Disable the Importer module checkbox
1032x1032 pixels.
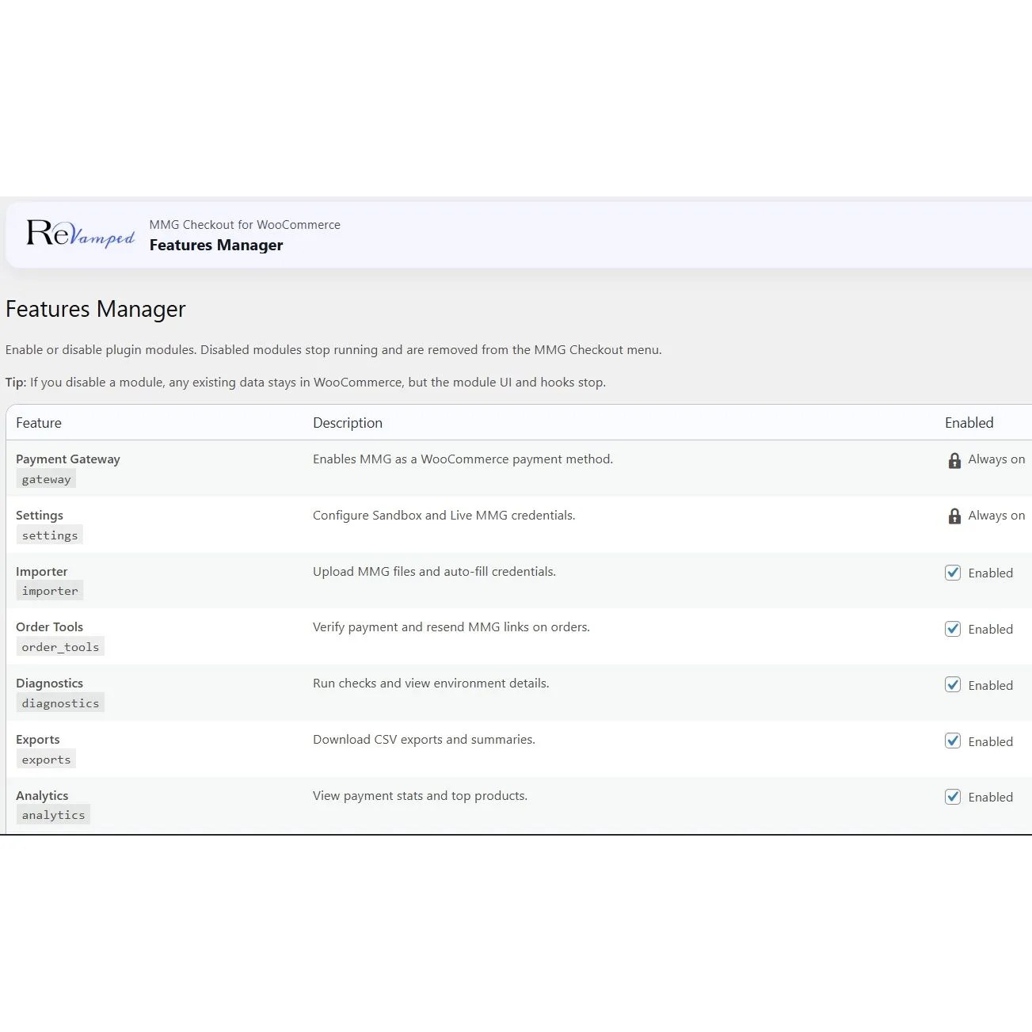953,573
